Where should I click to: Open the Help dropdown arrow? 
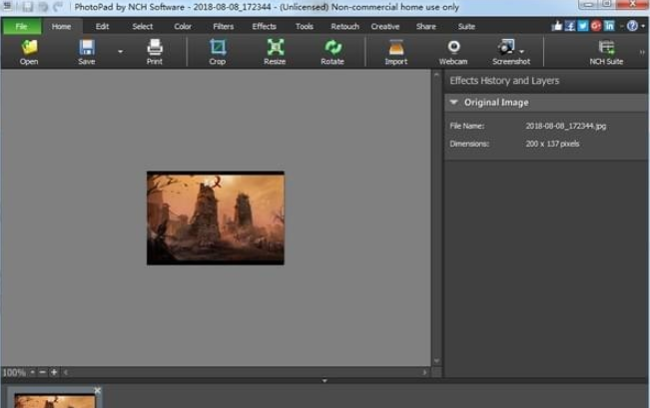pyautogui.click(x=643, y=26)
